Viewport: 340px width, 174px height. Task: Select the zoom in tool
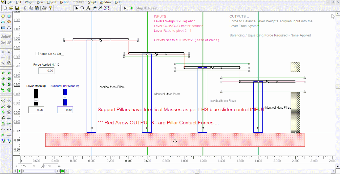point(95,8)
